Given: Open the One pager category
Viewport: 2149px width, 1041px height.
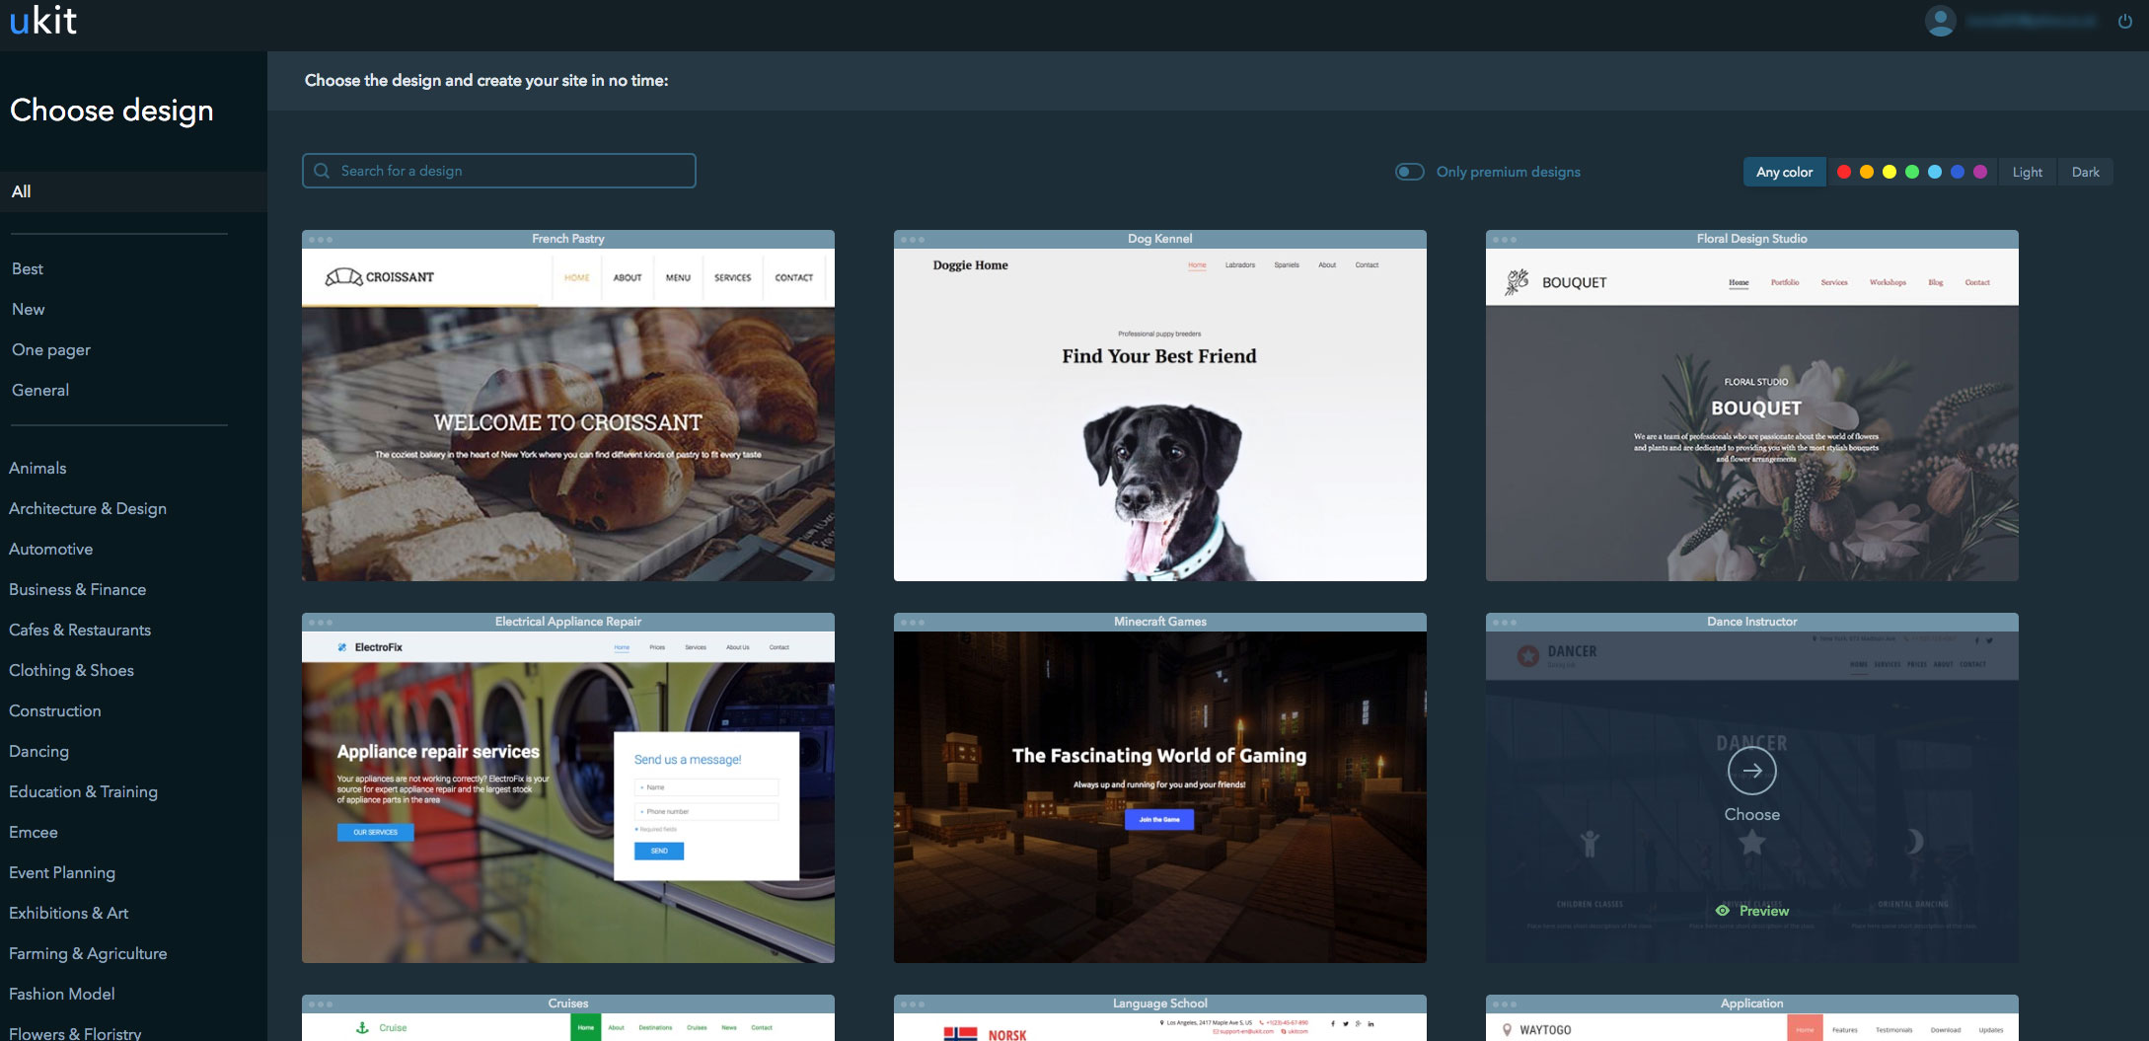Looking at the screenshot, I should (x=51, y=350).
